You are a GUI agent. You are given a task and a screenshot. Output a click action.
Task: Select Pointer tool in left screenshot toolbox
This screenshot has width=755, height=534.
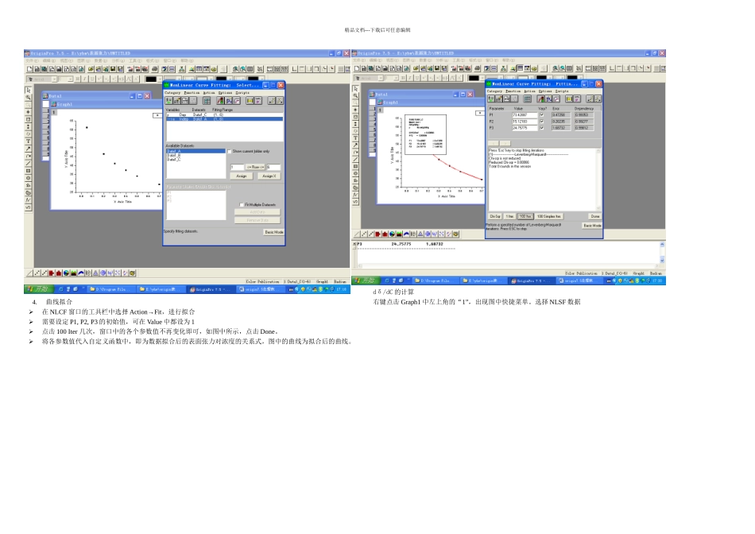pyautogui.click(x=29, y=90)
